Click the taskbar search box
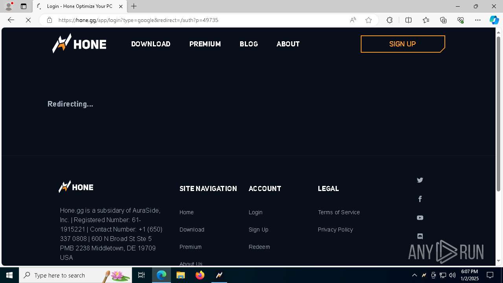Viewport: 503px width, 283px height. 75,275
